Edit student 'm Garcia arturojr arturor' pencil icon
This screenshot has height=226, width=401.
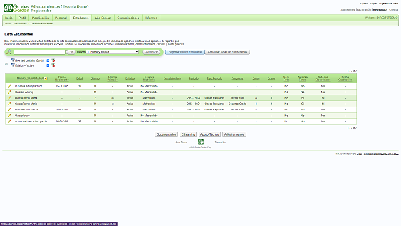pyautogui.click(x=9, y=87)
